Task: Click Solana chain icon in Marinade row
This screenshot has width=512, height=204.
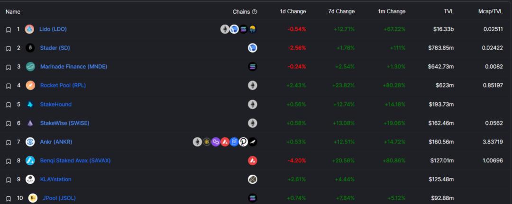Action: click(x=253, y=67)
